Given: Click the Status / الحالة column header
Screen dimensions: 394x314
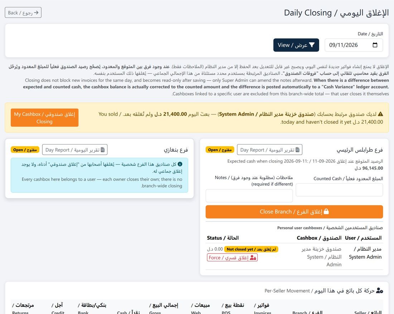Looking at the screenshot, I should pyautogui.click(x=223, y=238).
